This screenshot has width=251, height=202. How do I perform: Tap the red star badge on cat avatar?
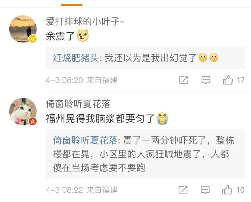point(33,121)
